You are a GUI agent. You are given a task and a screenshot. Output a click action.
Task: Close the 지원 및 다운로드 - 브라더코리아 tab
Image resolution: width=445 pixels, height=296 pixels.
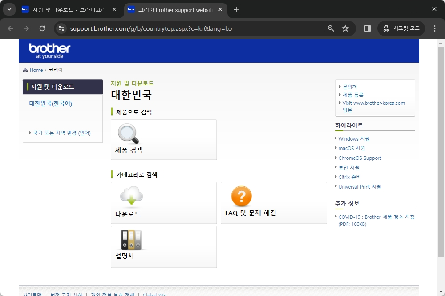(114, 9)
